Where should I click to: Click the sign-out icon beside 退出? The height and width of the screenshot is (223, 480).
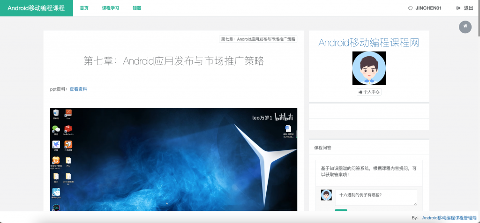(x=458, y=8)
